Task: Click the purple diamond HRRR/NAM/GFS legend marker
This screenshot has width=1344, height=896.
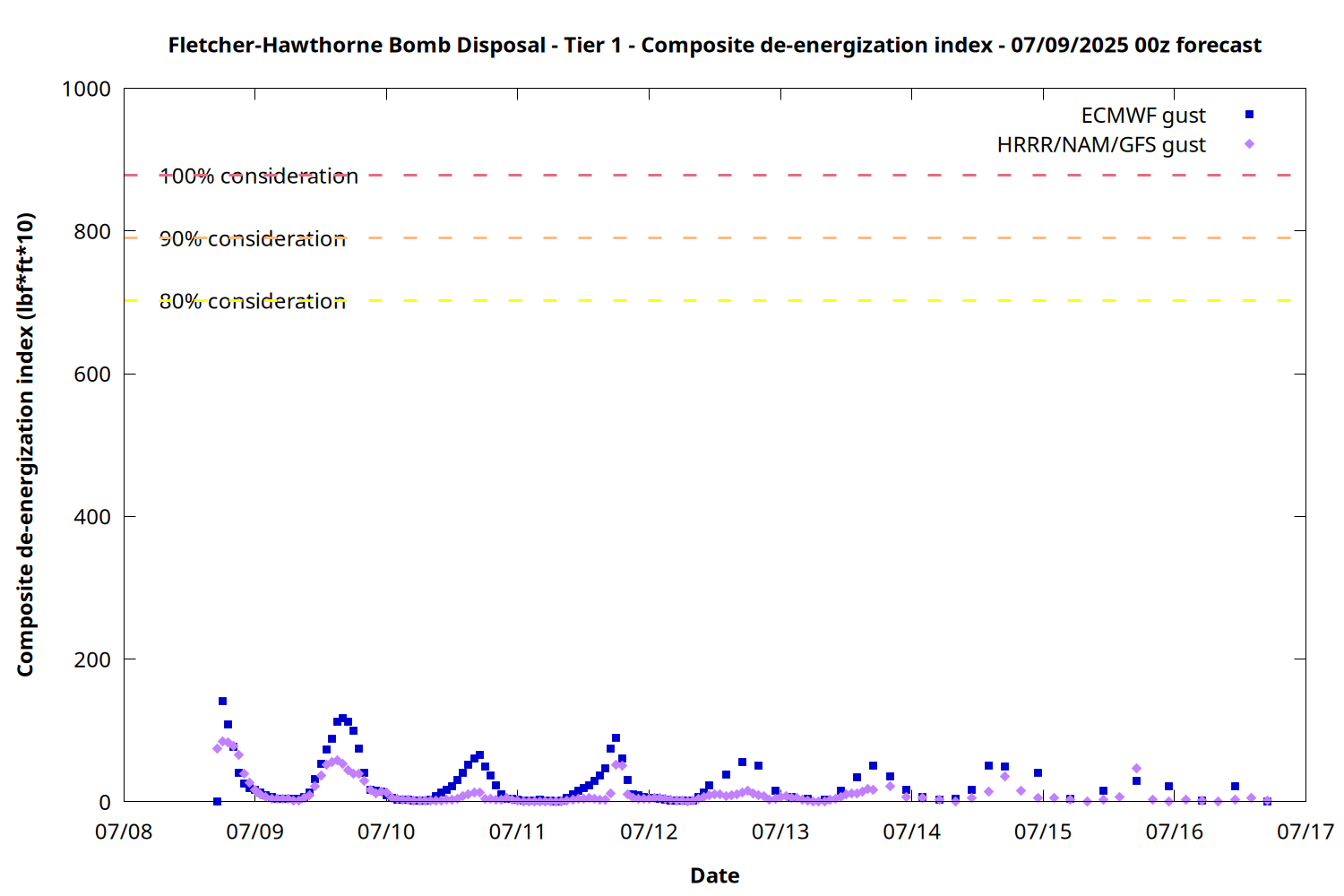Action: tap(1249, 144)
